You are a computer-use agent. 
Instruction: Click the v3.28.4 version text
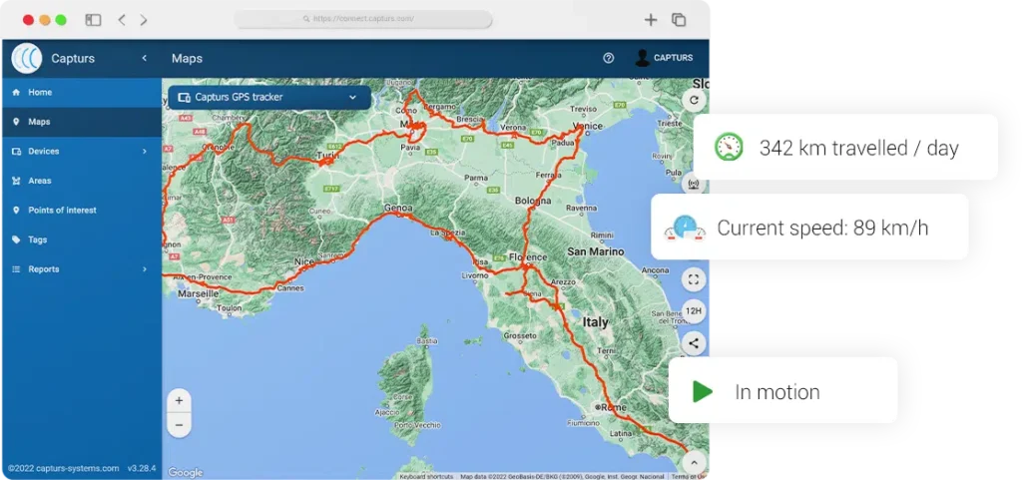coord(142,468)
